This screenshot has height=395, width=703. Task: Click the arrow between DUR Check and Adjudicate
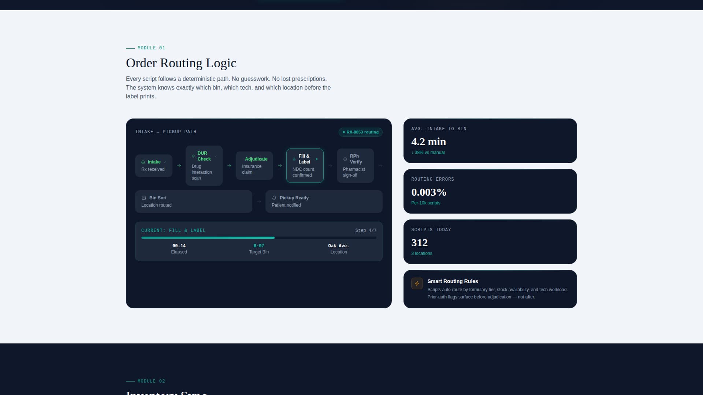(229, 166)
